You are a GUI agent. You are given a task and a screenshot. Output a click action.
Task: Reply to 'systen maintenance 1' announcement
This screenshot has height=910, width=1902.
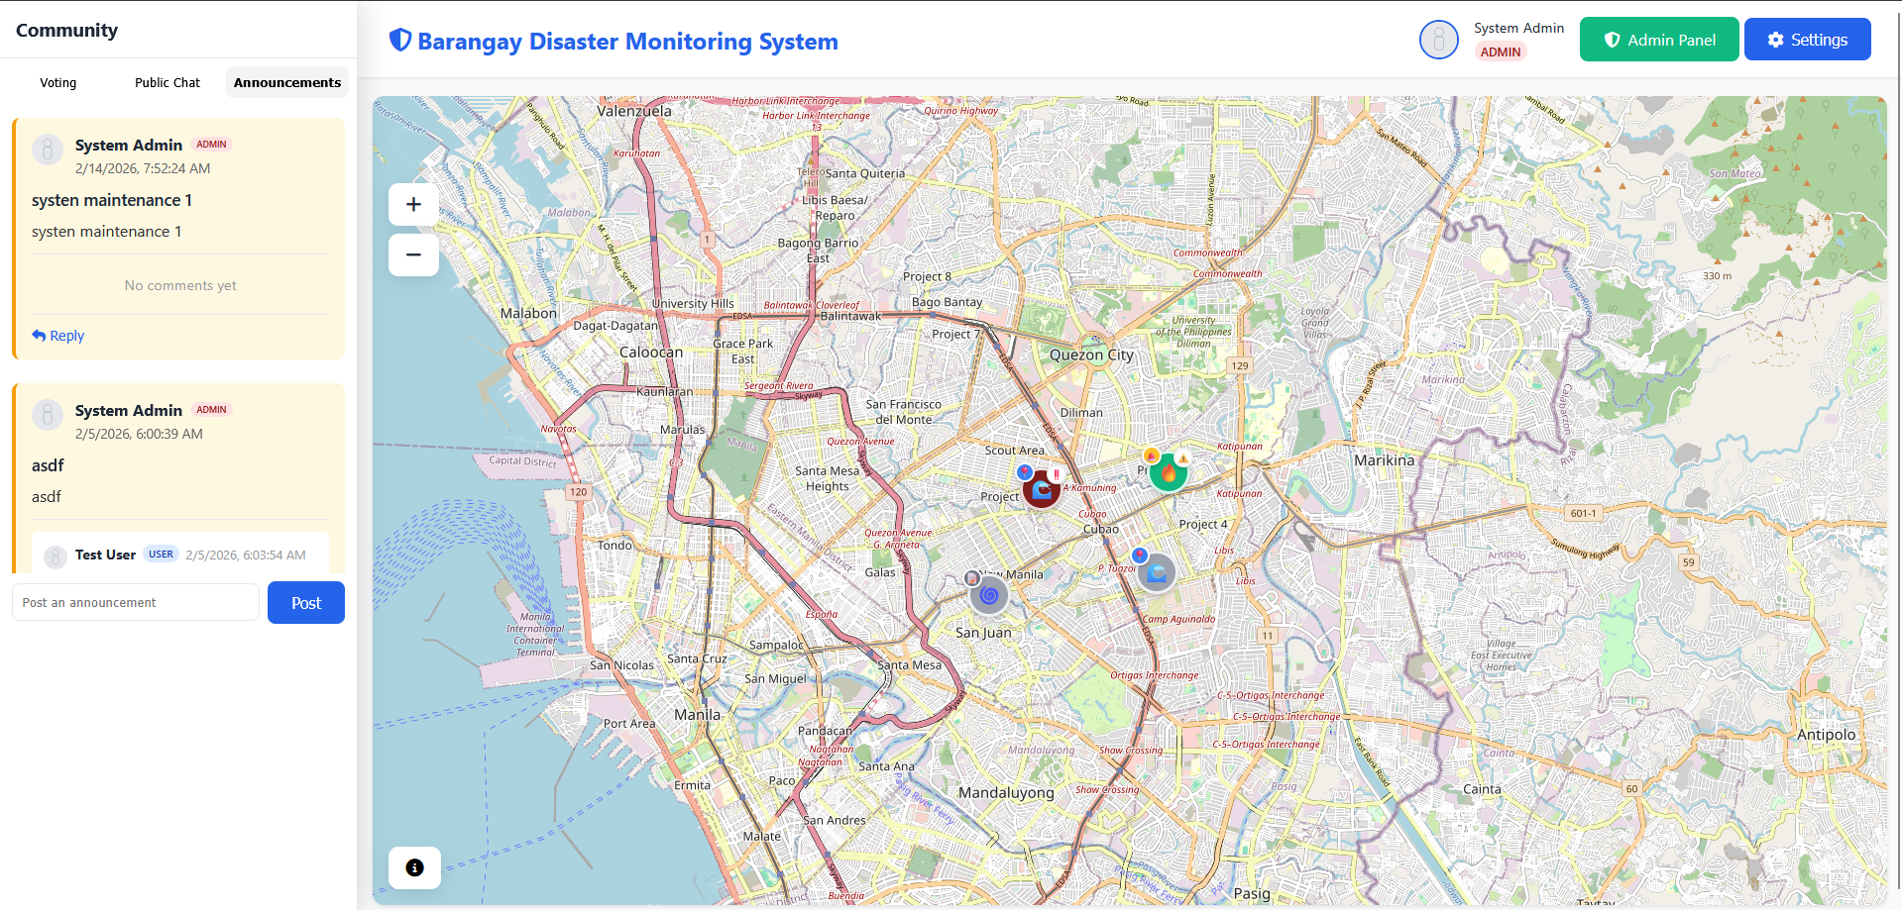click(x=57, y=336)
